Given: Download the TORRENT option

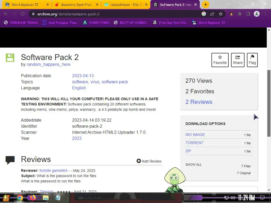Looking at the screenshot, I should point(194,143).
